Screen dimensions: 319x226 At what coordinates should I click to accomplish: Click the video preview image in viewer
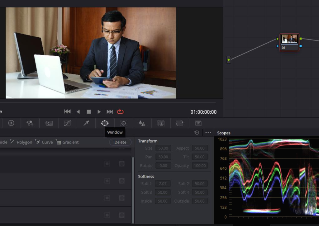[91, 53]
